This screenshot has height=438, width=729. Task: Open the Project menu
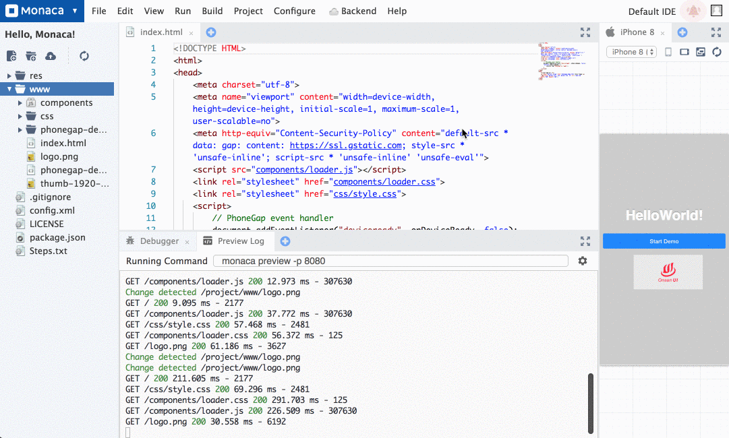pos(248,11)
